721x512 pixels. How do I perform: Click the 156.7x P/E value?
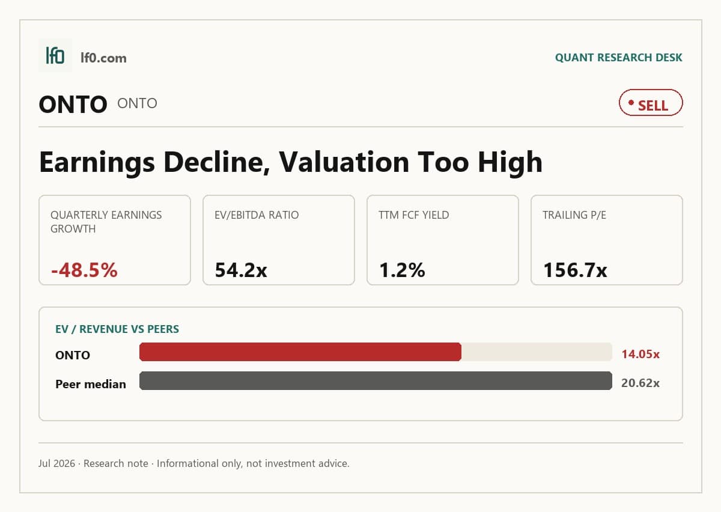(x=575, y=270)
